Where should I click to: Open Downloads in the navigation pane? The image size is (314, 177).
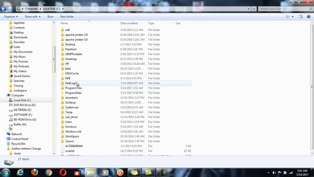pyautogui.click(x=21, y=37)
